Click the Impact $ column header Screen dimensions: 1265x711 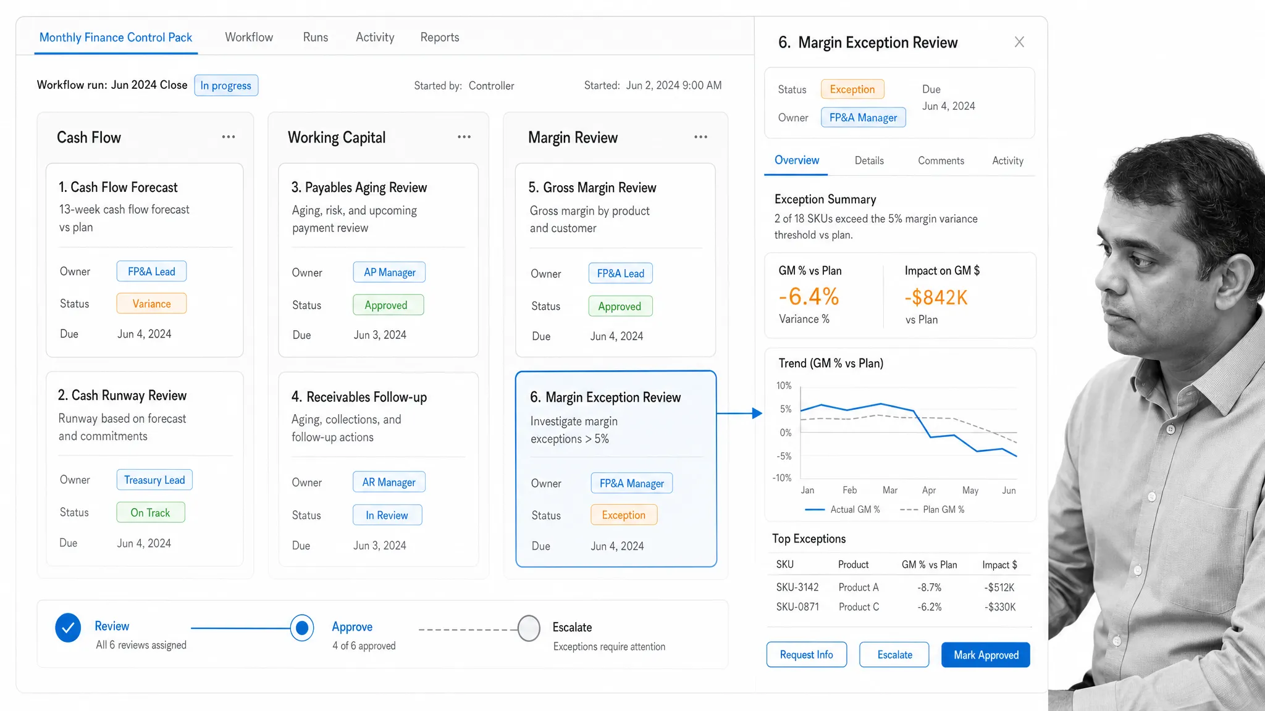[999, 565]
